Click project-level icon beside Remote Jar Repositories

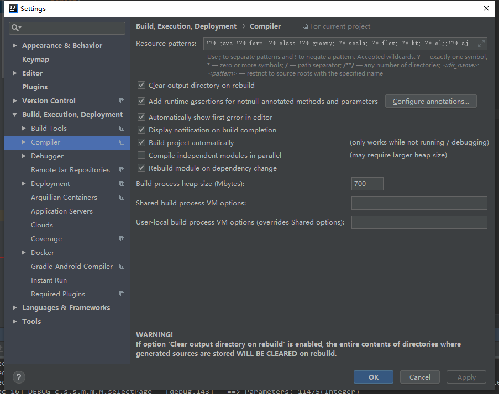point(122,170)
